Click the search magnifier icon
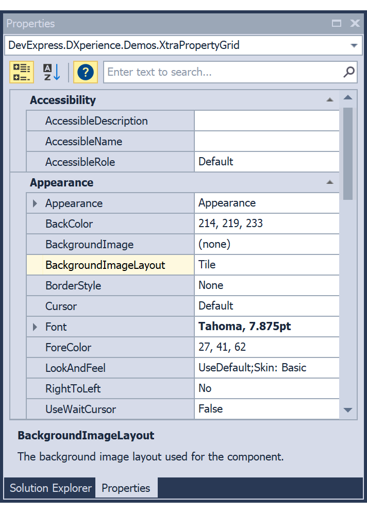 click(x=349, y=72)
